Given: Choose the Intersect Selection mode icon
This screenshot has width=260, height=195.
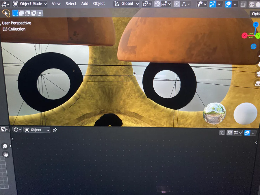Looking at the screenshot, I should click(40, 13).
